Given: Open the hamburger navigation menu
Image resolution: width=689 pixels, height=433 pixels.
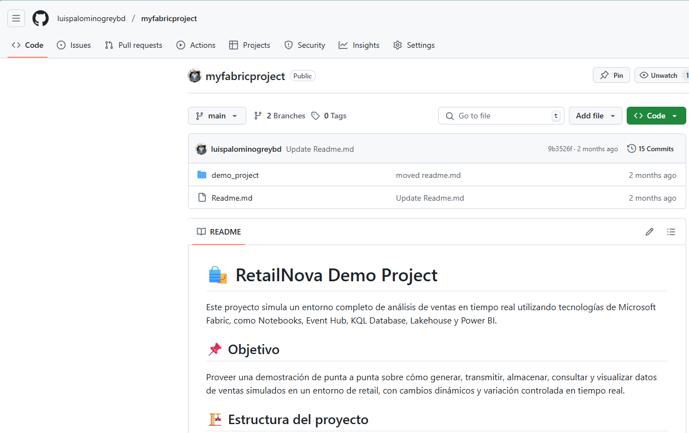Looking at the screenshot, I should (16, 18).
